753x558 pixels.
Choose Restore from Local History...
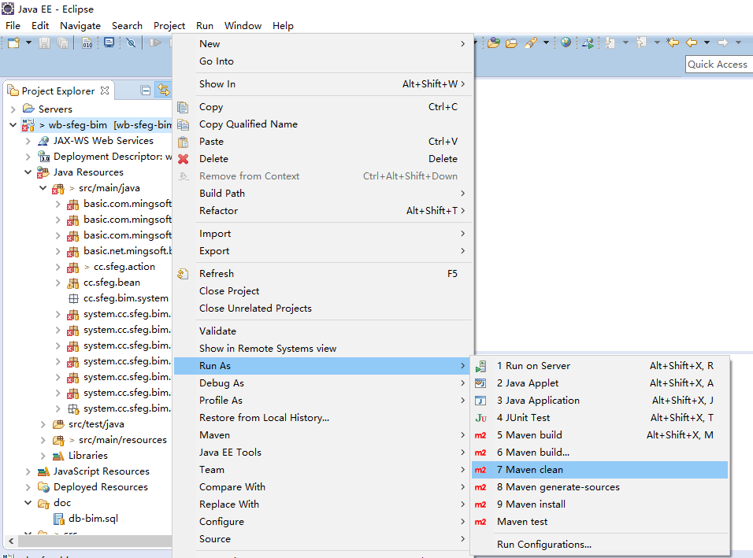tap(323, 418)
